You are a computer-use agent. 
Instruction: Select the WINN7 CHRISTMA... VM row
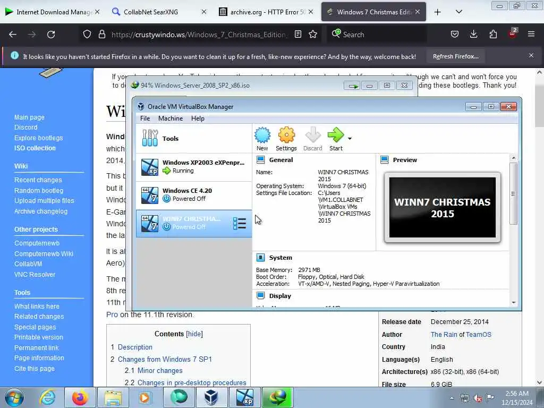coord(194,224)
